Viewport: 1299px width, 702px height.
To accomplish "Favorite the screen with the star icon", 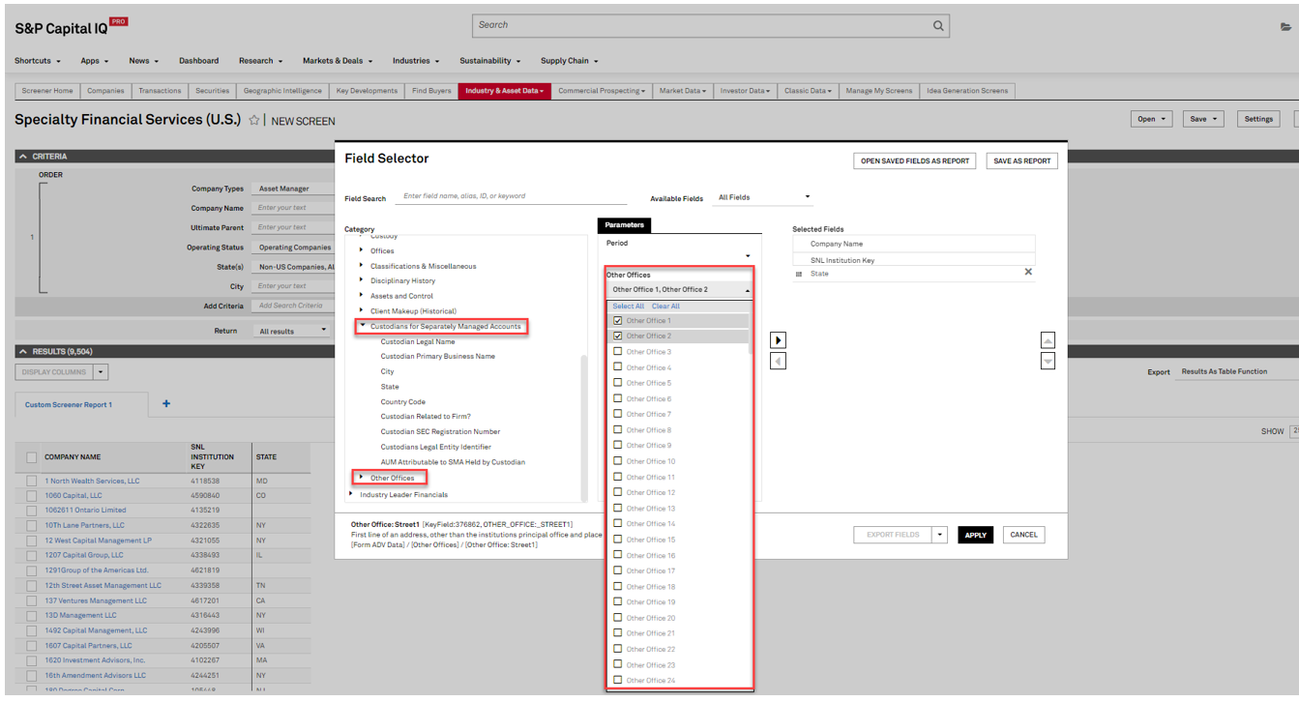I will click(254, 121).
